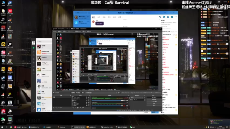This screenshot has height=129, width=230.
Task: Open capture mode dropdown in OBS toolbar
Action: (x=101, y=93)
